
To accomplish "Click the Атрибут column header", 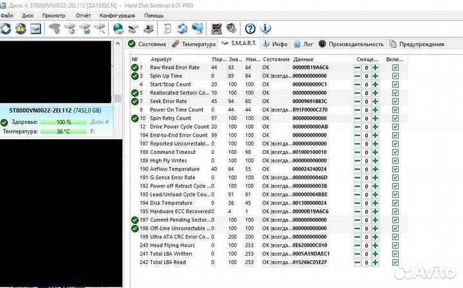I will tap(161, 59).
